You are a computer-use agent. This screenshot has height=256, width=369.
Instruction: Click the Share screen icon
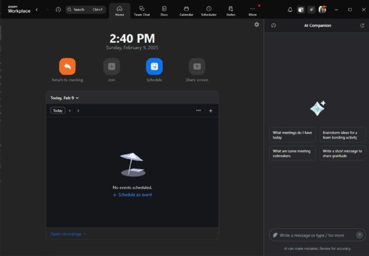click(x=197, y=67)
